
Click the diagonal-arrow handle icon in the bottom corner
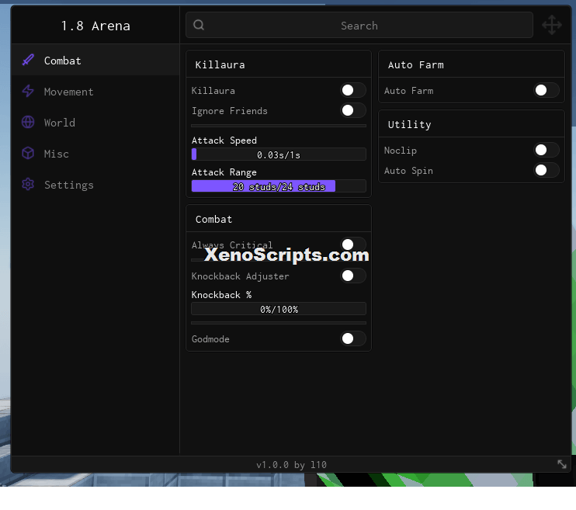(x=562, y=464)
